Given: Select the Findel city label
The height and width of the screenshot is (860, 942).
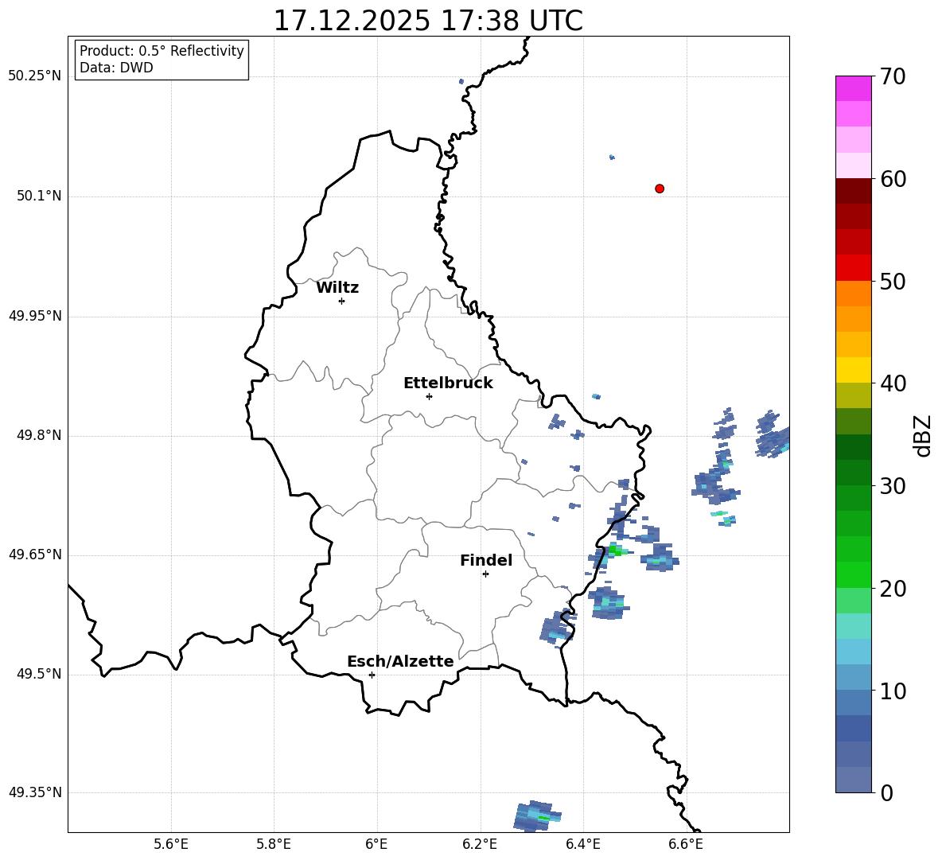Looking at the screenshot, I should click(486, 560).
